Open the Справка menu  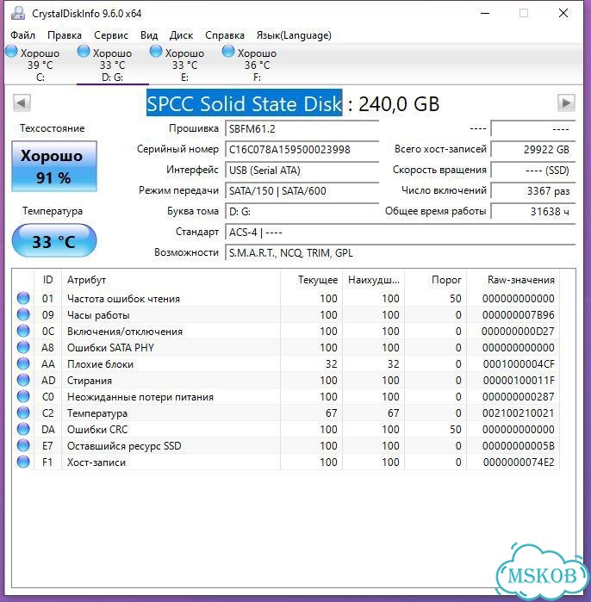click(225, 35)
